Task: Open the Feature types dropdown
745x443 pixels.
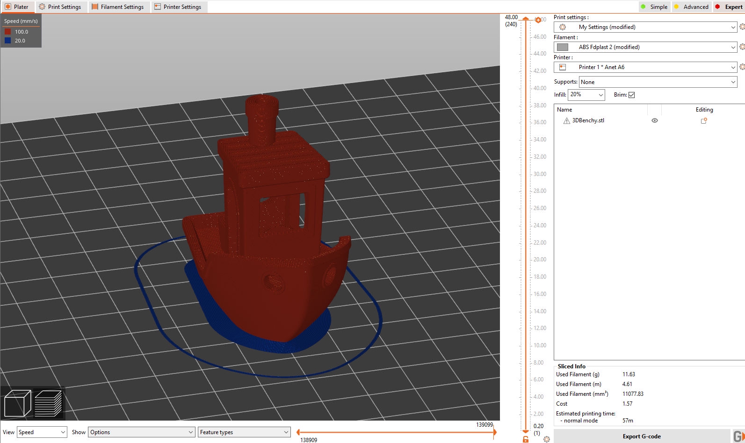Action: 244,432
